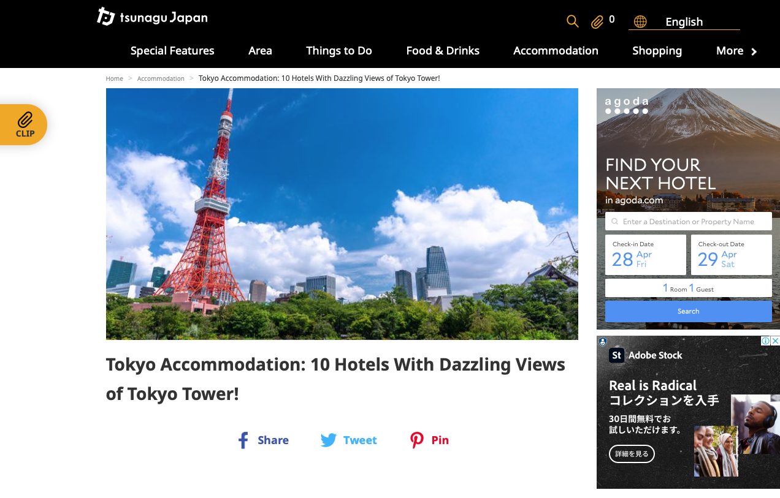Pin the article on Pinterest
780x498 pixels.
coord(429,440)
